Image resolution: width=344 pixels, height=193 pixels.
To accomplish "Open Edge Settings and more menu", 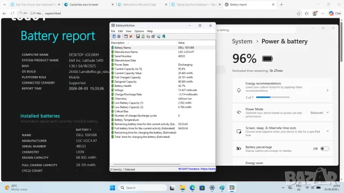I will tap(322, 13).
